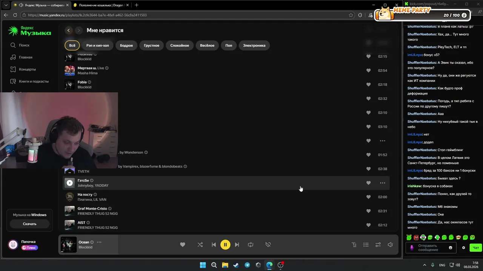This screenshot has width=483, height=271.
Task: Open the emoji picker in Kick chat
Action: click(x=450, y=248)
